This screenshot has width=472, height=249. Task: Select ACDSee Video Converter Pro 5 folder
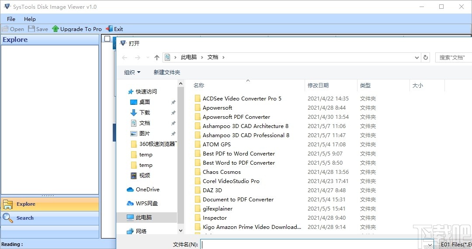click(x=242, y=99)
